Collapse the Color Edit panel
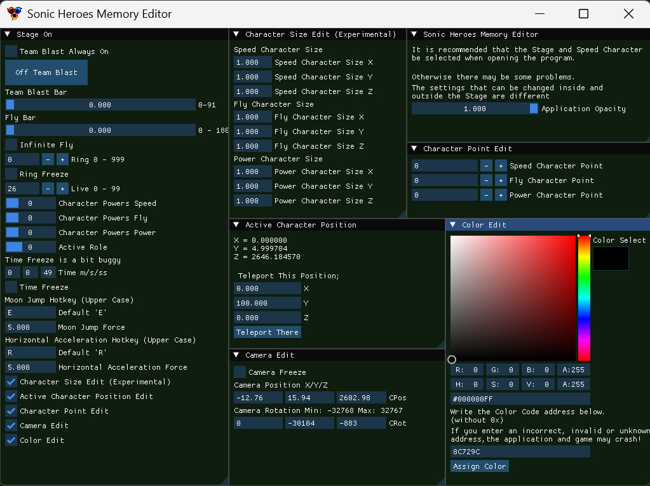Screen dimensions: 650x486 (x=454, y=224)
